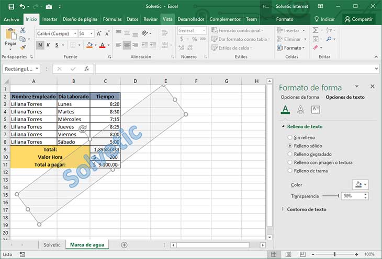Select the Sin relleno radio option
Screen dimensions: 382x259
click(290, 137)
